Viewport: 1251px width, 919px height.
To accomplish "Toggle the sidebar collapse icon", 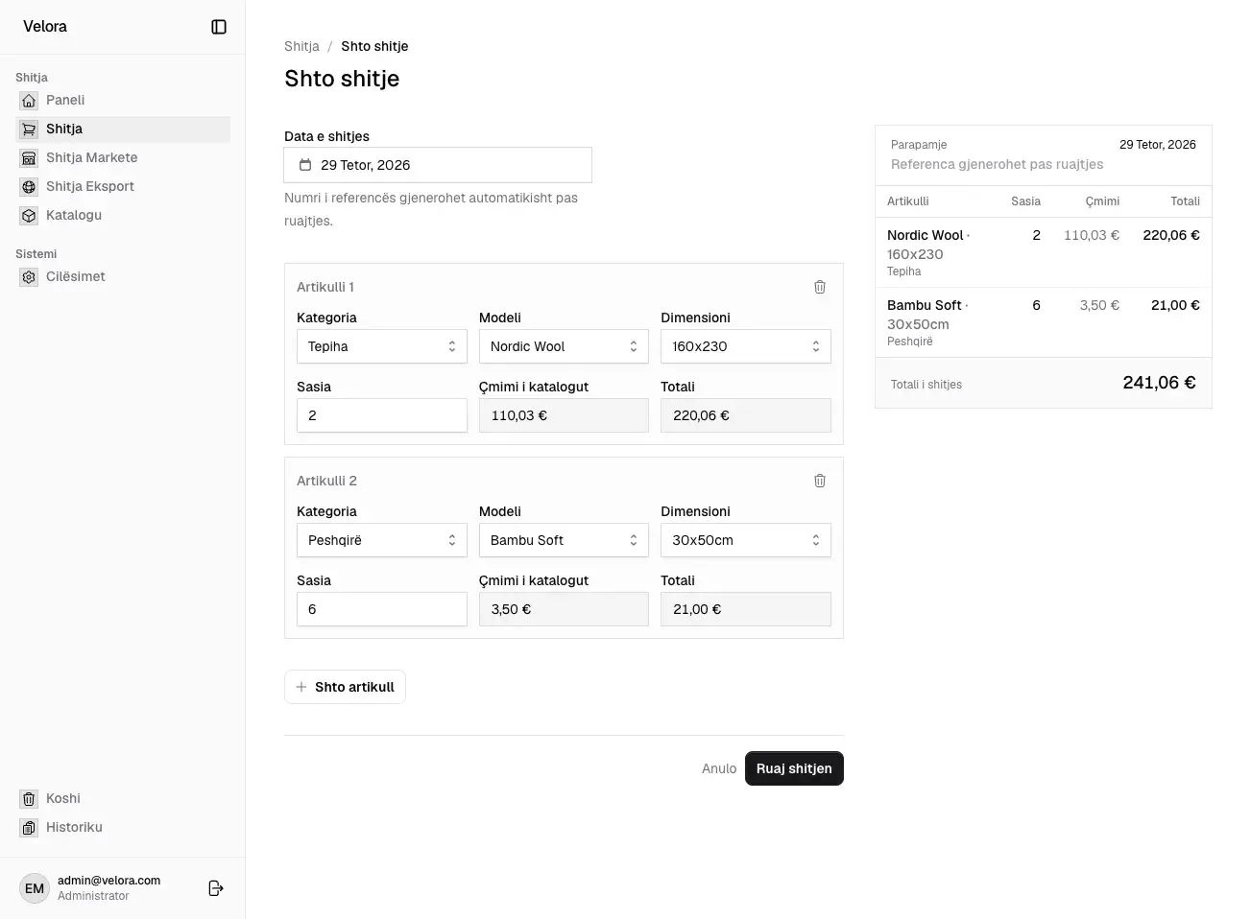I will pos(219,27).
